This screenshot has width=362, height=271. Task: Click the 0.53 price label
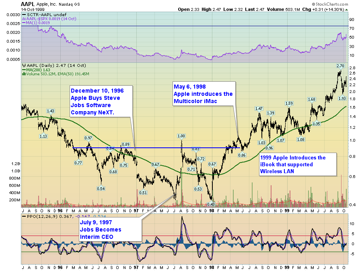[x=198, y=189]
